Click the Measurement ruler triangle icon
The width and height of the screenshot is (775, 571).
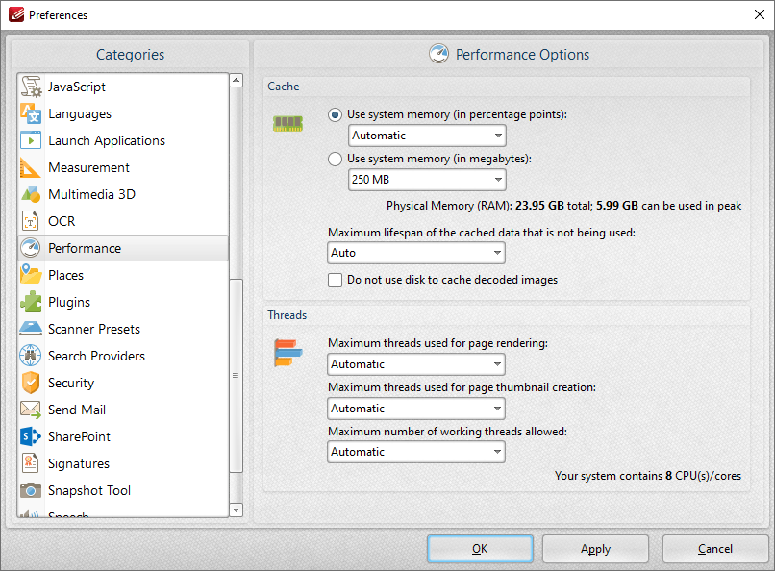(x=31, y=167)
